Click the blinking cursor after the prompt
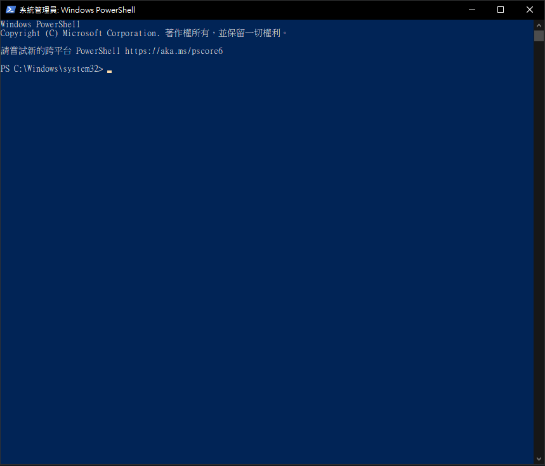This screenshot has height=466, width=545. click(x=110, y=72)
